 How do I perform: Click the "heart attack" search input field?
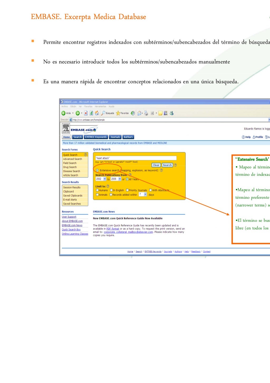pyautogui.click(x=136, y=158)
